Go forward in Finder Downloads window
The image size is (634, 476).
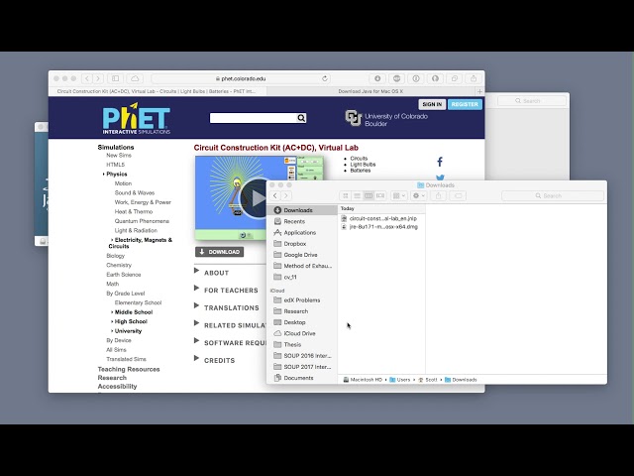(x=286, y=196)
